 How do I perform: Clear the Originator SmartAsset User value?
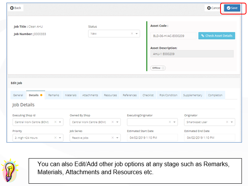point(227,122)
